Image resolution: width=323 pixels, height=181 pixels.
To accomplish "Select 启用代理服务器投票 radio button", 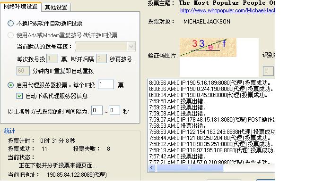I will coord(11,85).
